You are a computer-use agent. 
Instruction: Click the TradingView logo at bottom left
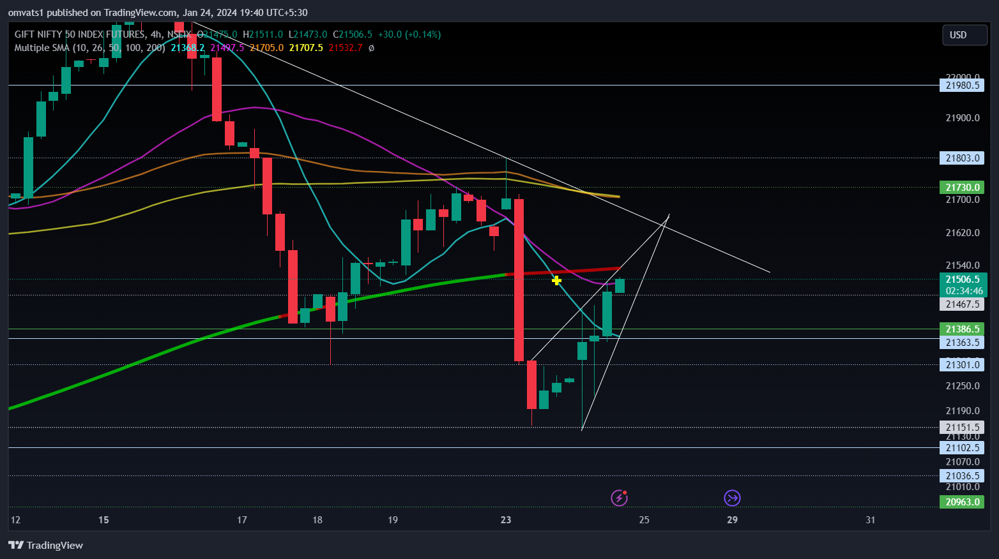[x=45, y=545]
